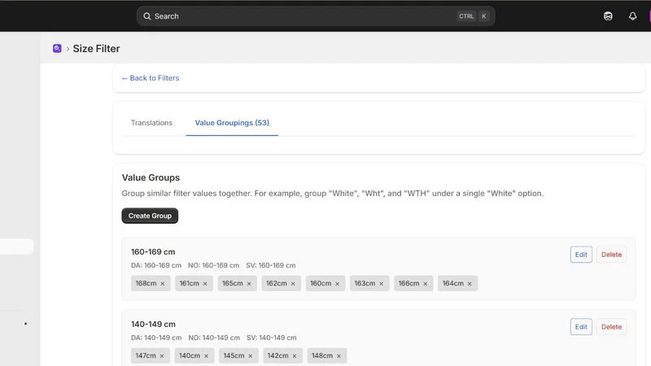Screen dimensions: 651x366
Task: Click the "SV: 160-169 cm" translation label
Action: click(271, 265)
